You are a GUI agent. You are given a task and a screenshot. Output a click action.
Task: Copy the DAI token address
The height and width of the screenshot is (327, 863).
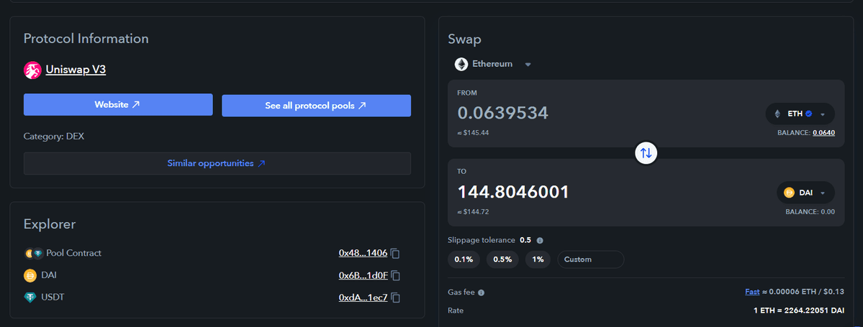pyautogui.click(x=395, y=275)
